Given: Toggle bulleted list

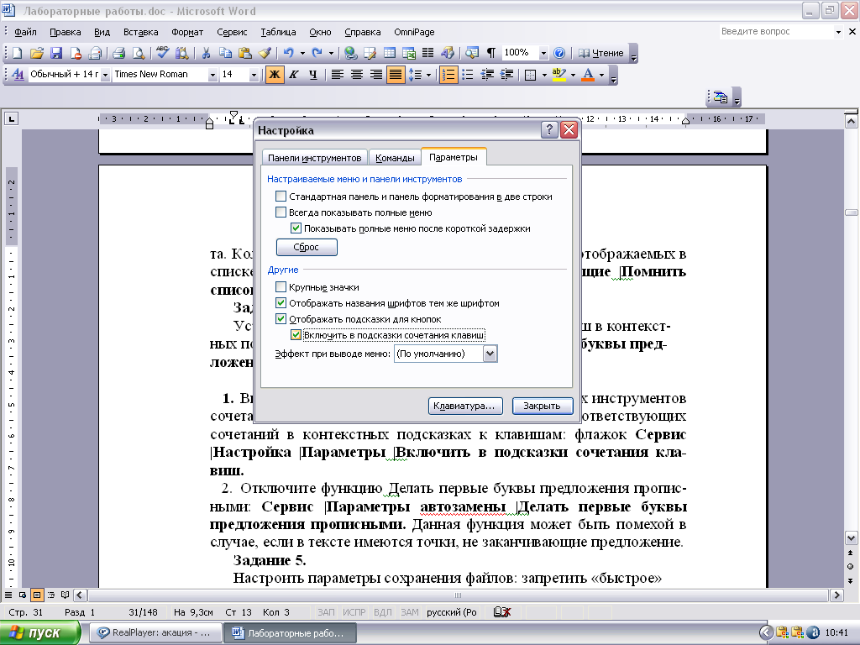Looking at the screenshot, I should click(467, 75).
